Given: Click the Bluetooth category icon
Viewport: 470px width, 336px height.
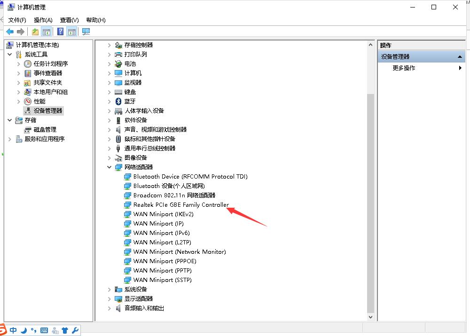Looking at the screenshot, I should (x=118, y=102).
